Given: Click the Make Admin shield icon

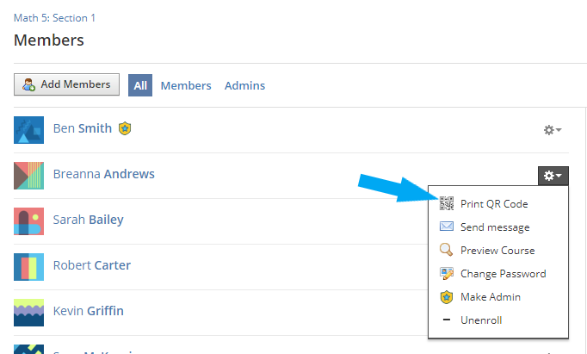Looking at the screenshot, I should (x=446, y=297).
